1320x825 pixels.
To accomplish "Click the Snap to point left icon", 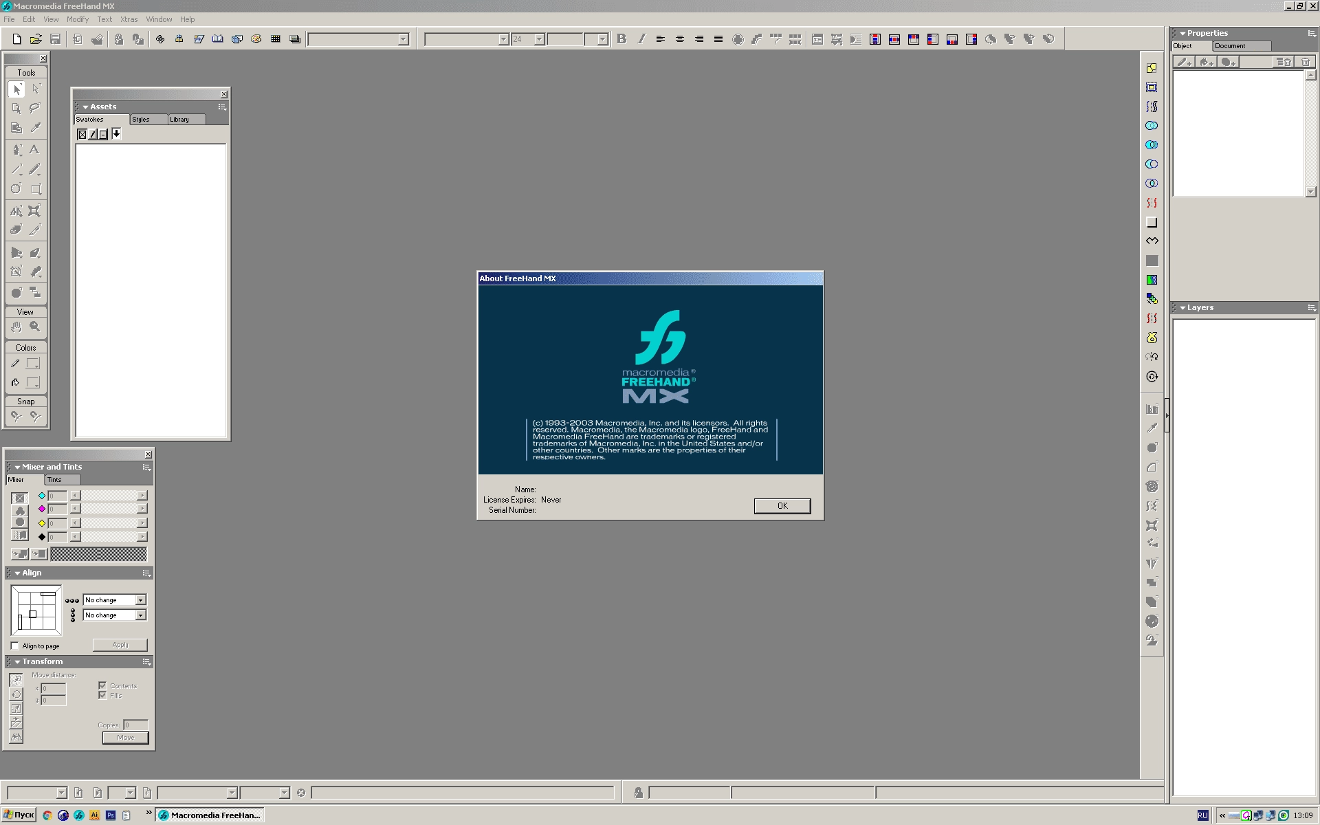I will click(x=16, y=416).
